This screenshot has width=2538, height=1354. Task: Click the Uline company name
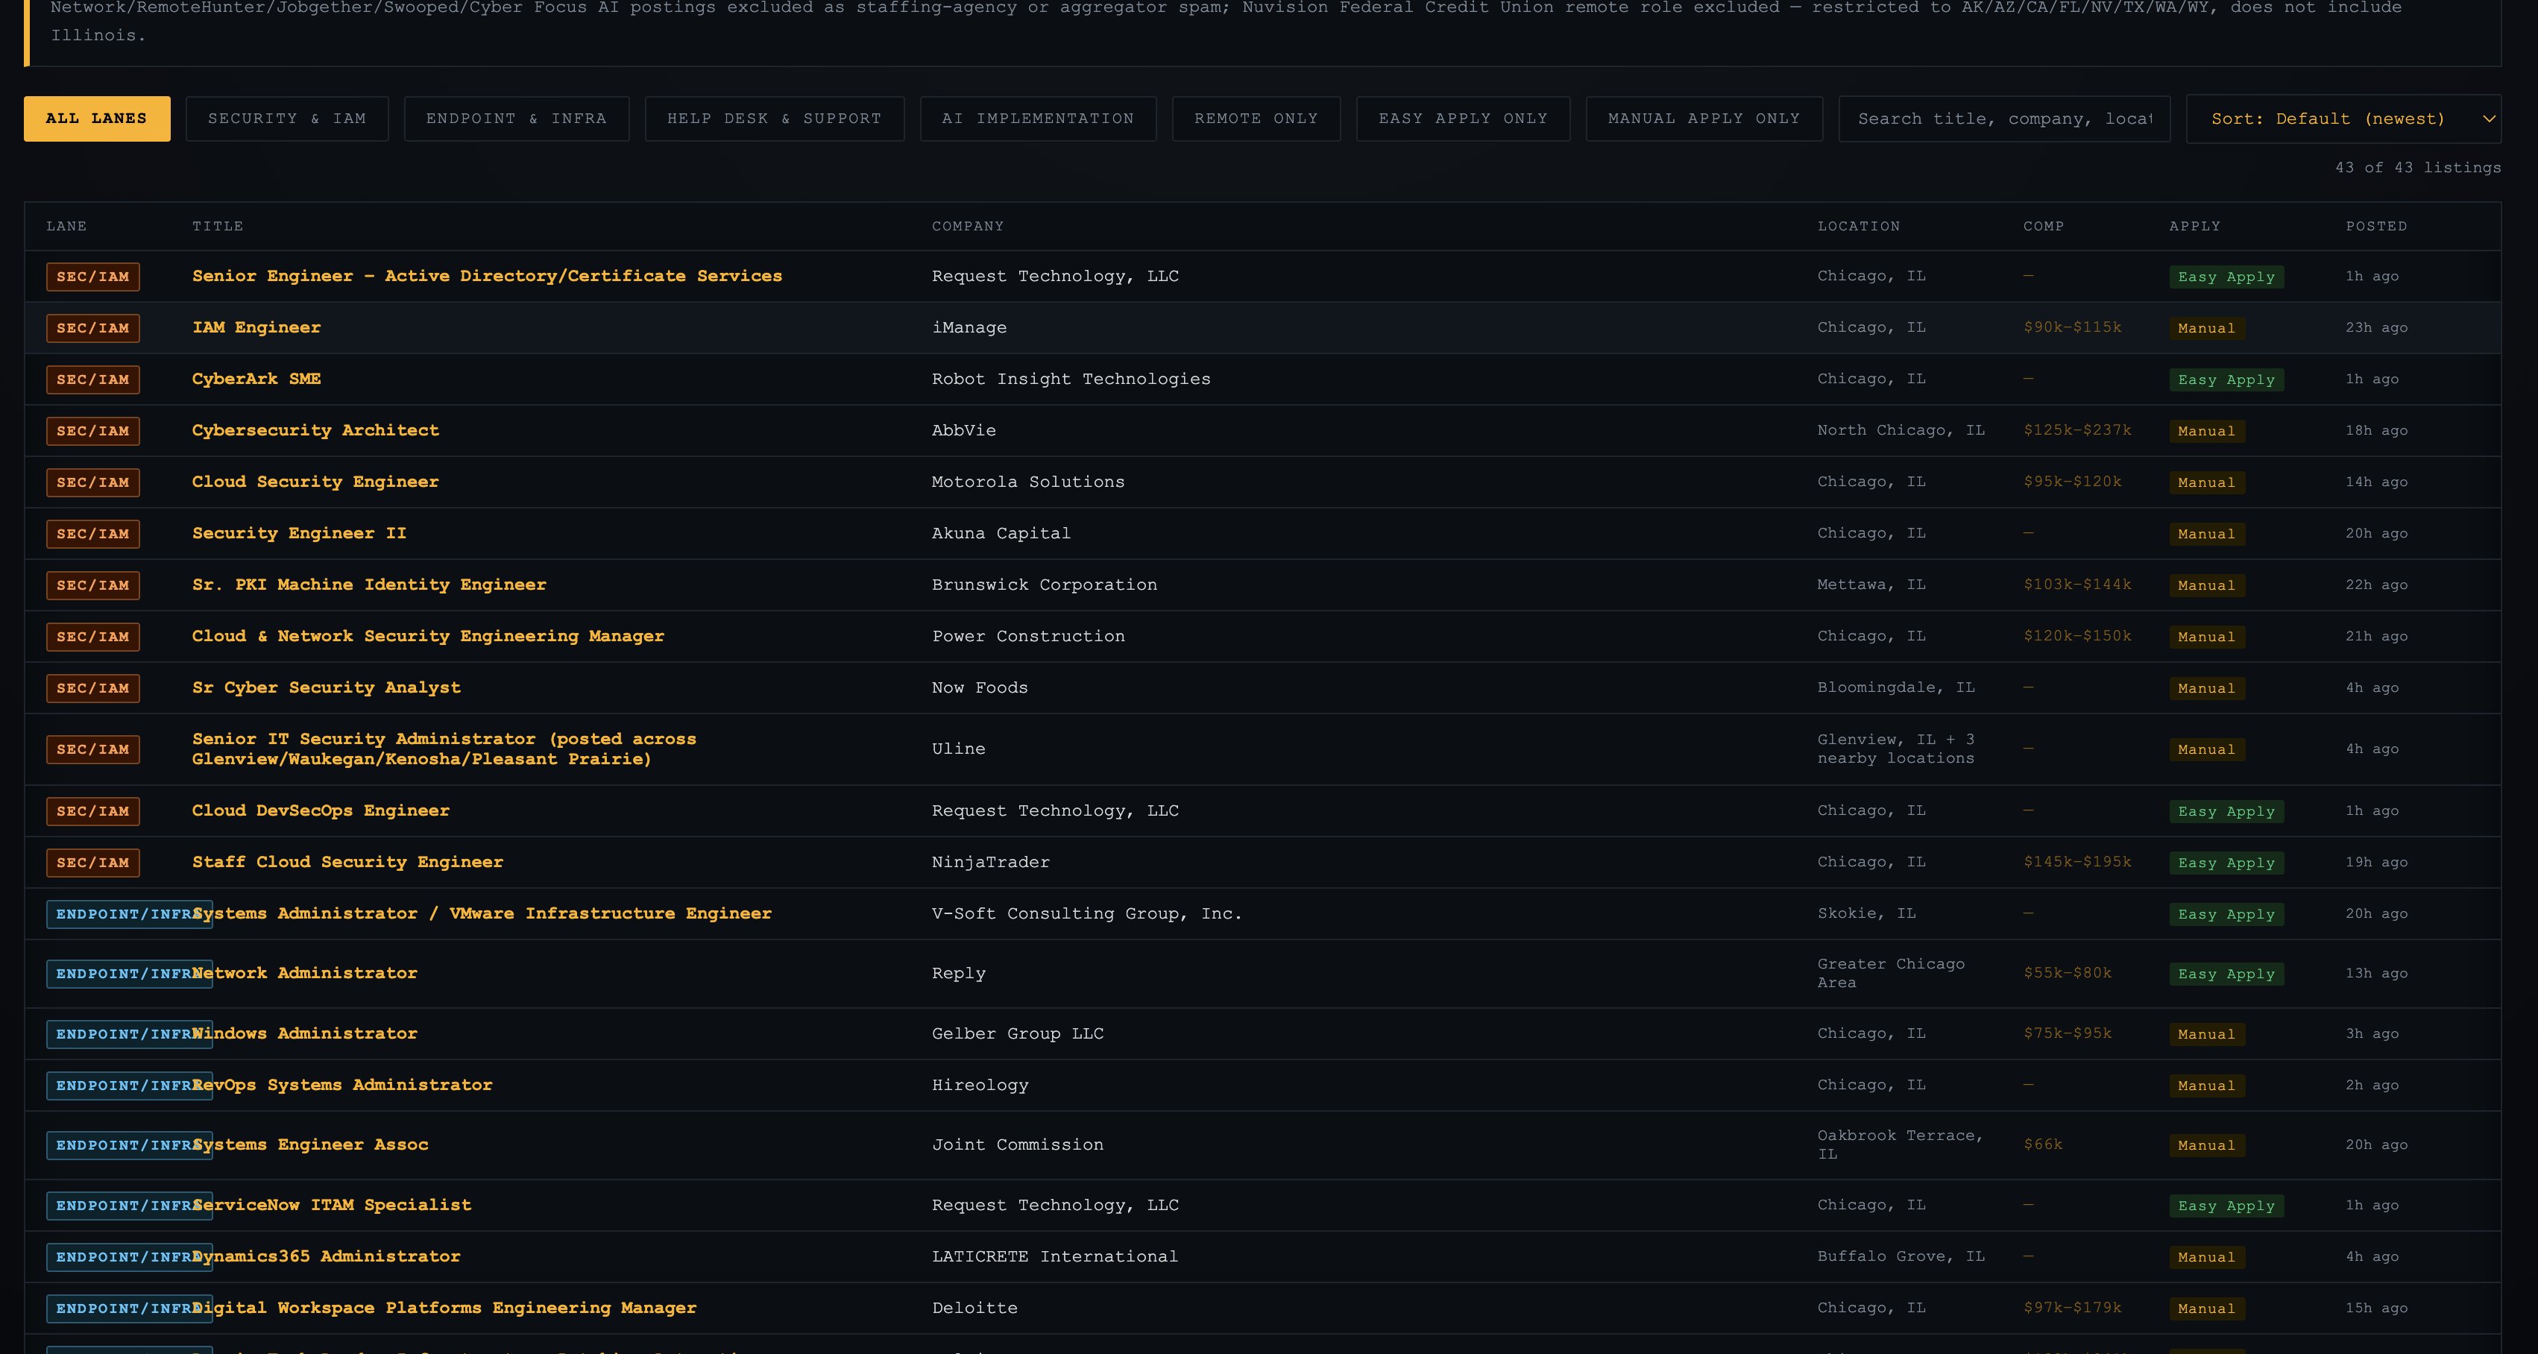pyautogui.click(x=959, y=749)
